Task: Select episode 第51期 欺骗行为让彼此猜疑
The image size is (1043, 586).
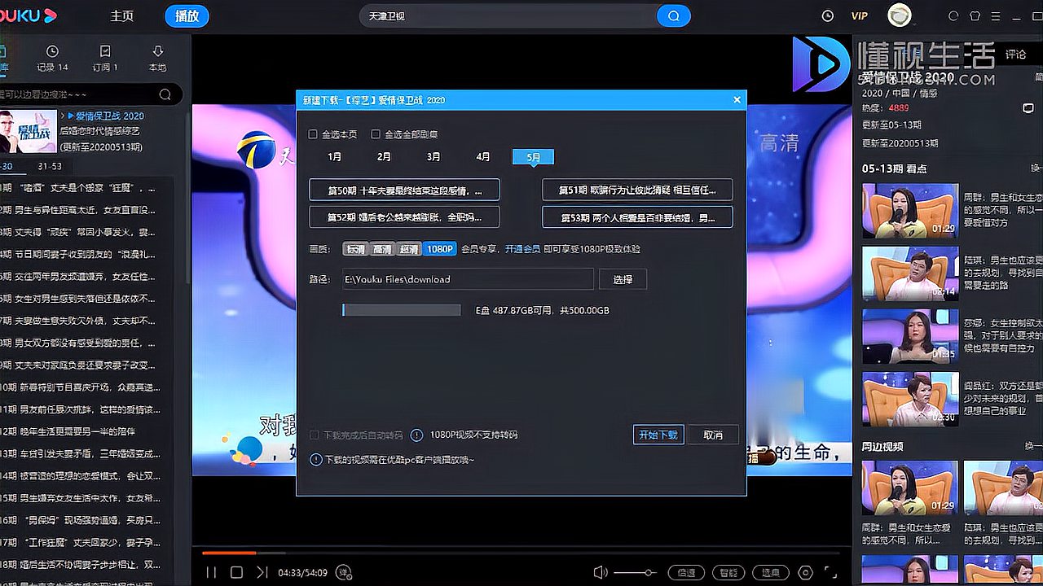Action: point(637,190)
